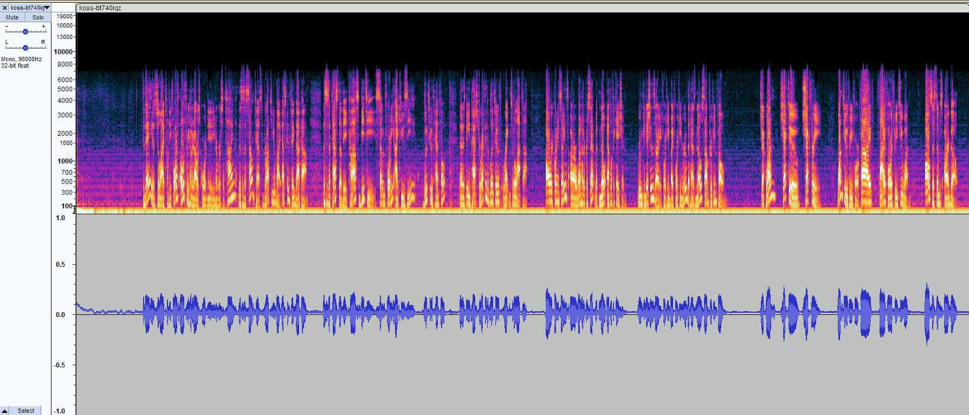Click the 'Mono, 96000Hz' track info text
The image size is (969, 415).
point(21,59)
